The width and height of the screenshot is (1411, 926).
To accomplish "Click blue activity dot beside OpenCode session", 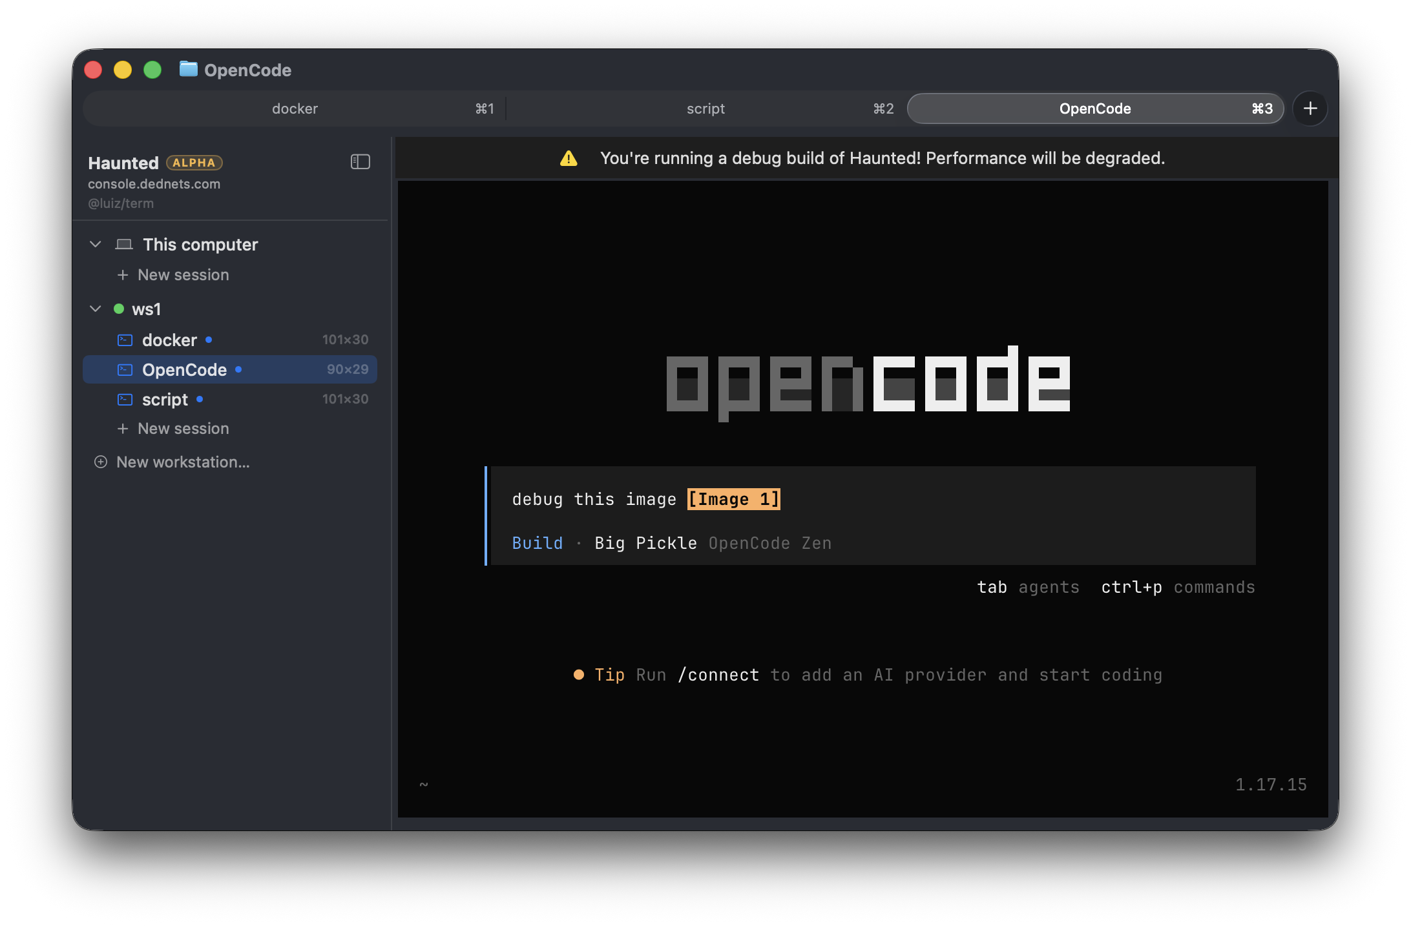I will (x=238, y=369).
